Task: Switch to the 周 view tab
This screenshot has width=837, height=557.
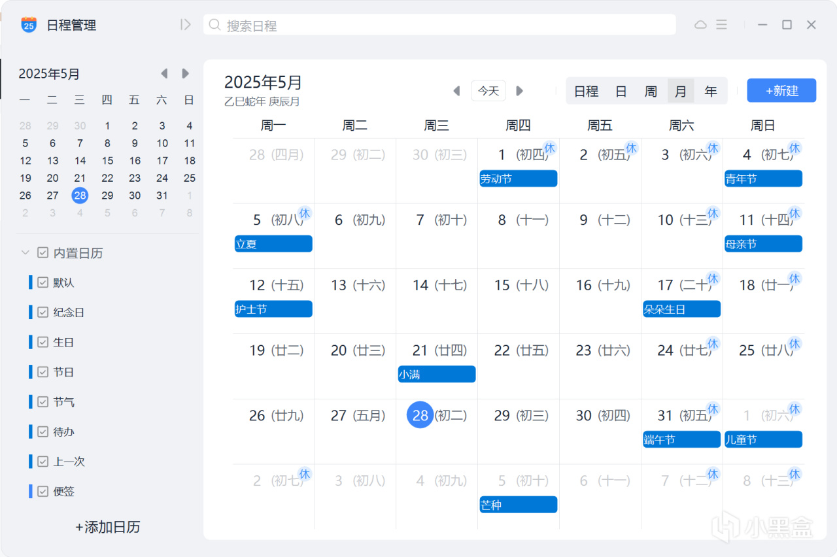Action: 651,92
